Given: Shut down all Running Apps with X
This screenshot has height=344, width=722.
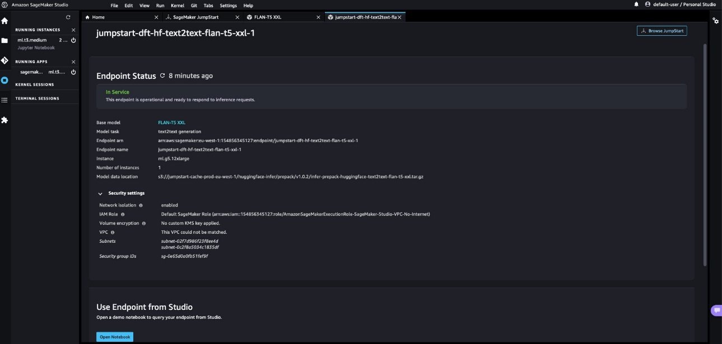Looking at the screenshot, I should point(73,62).
